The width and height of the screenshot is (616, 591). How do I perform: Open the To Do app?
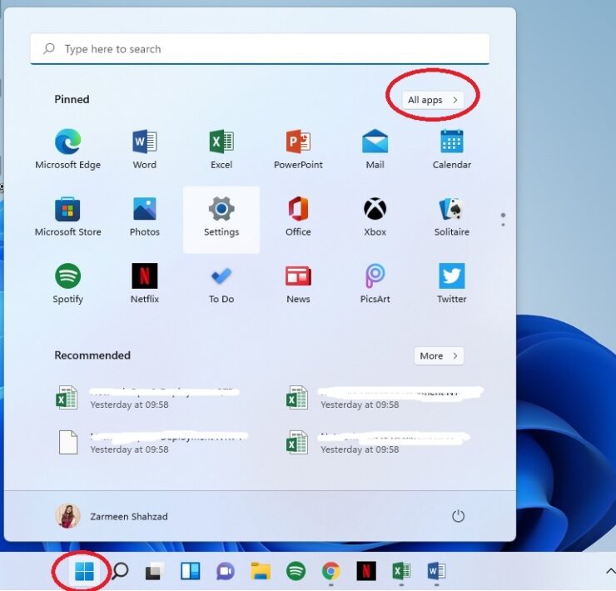point(221,284)
